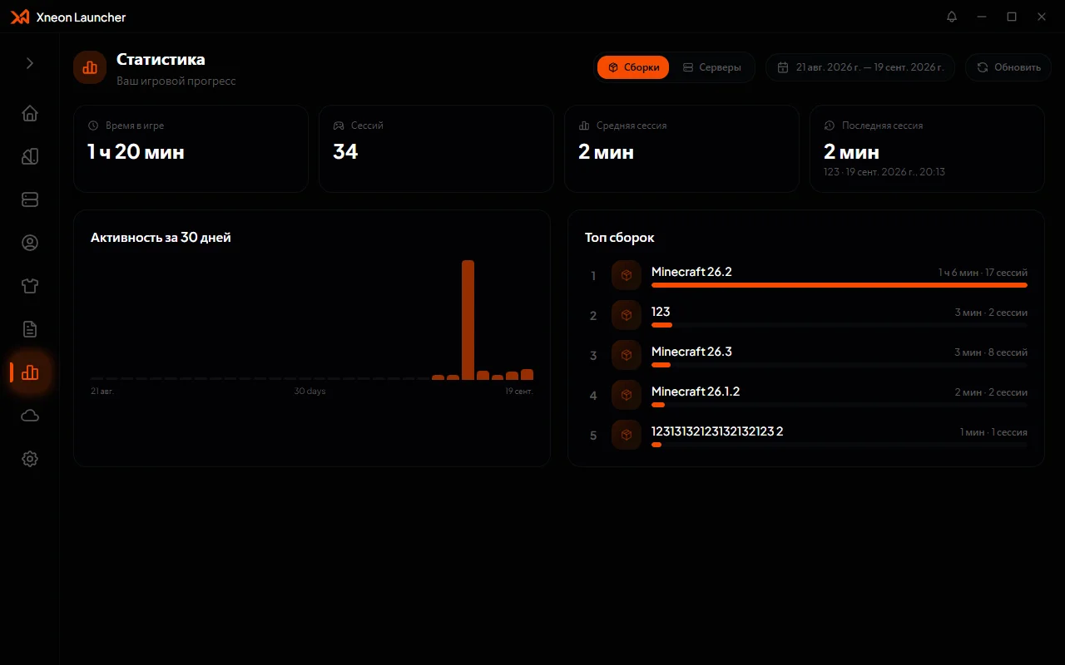
Task: Click the Minecraft 26.2 progress bar
Action: [840, 285]
